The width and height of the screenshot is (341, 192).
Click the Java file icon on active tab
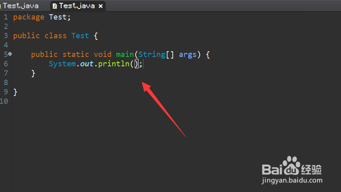(55, 6)
